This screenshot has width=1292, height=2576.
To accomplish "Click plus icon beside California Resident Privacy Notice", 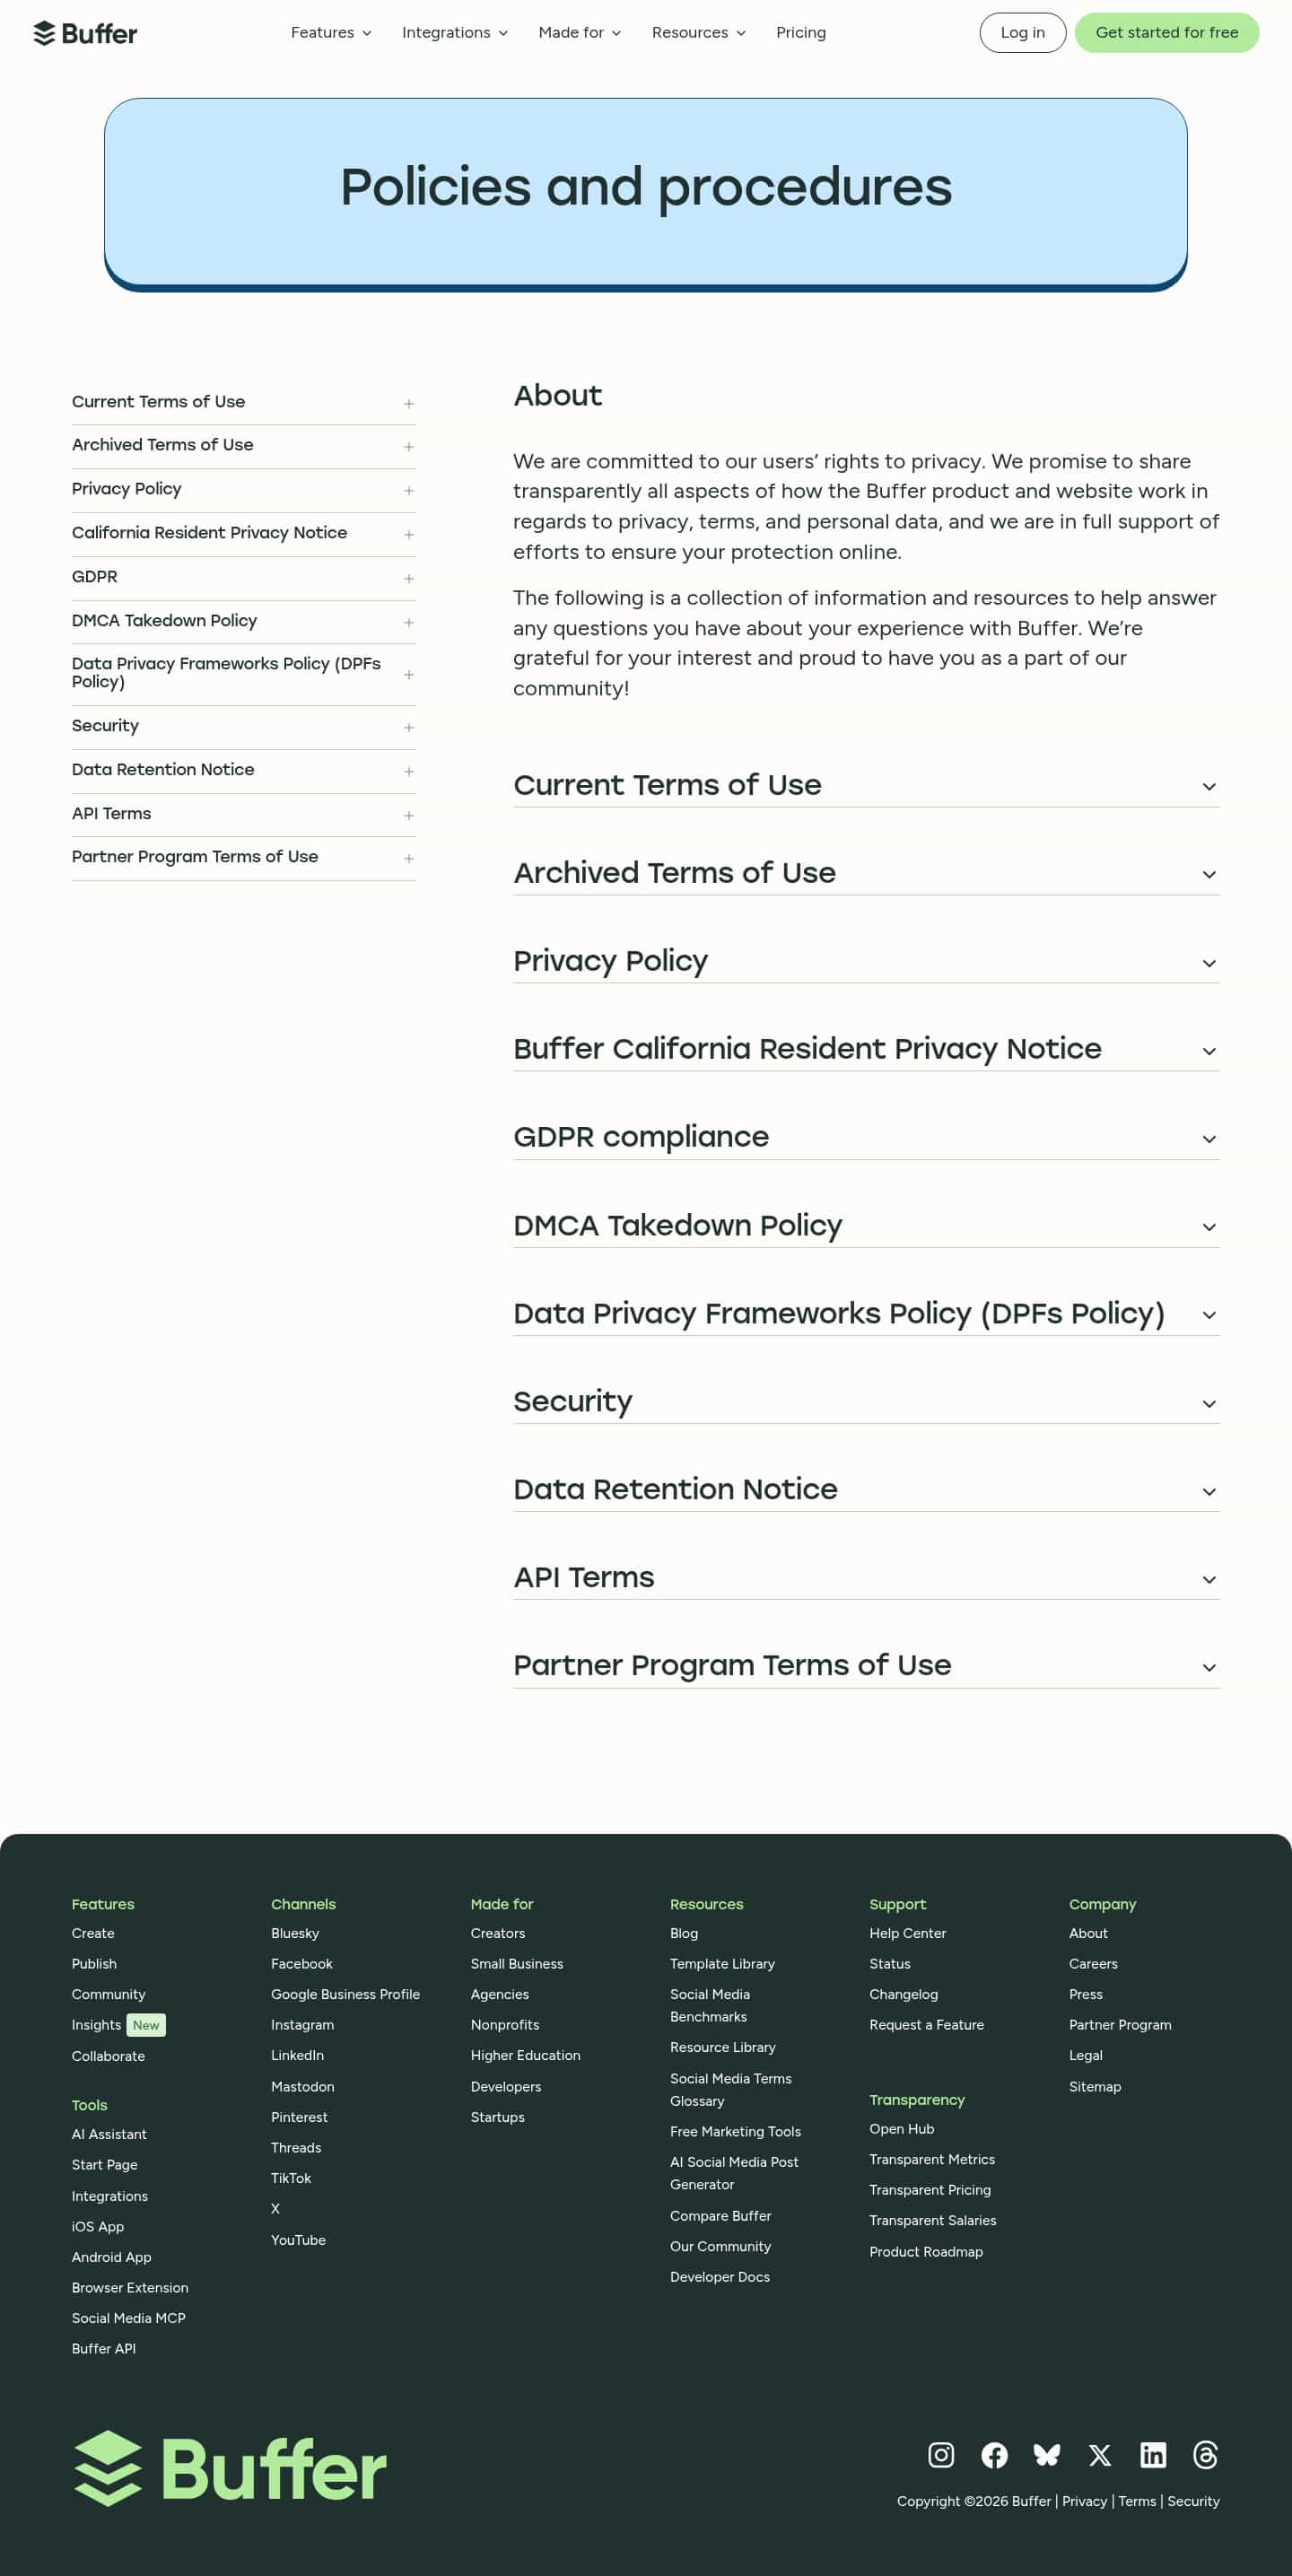I will 409,535.
